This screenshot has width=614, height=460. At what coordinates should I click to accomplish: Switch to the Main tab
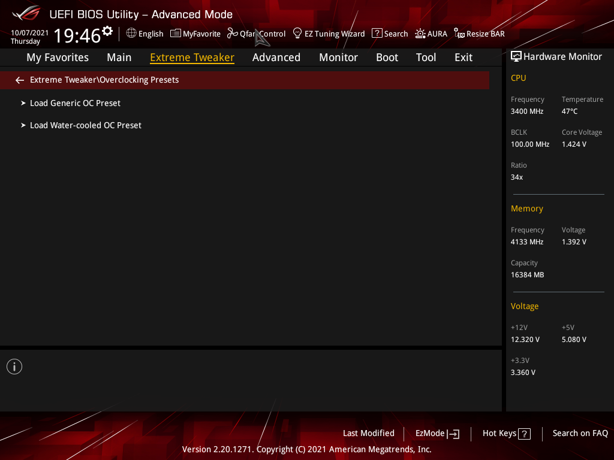coord(119,57)
